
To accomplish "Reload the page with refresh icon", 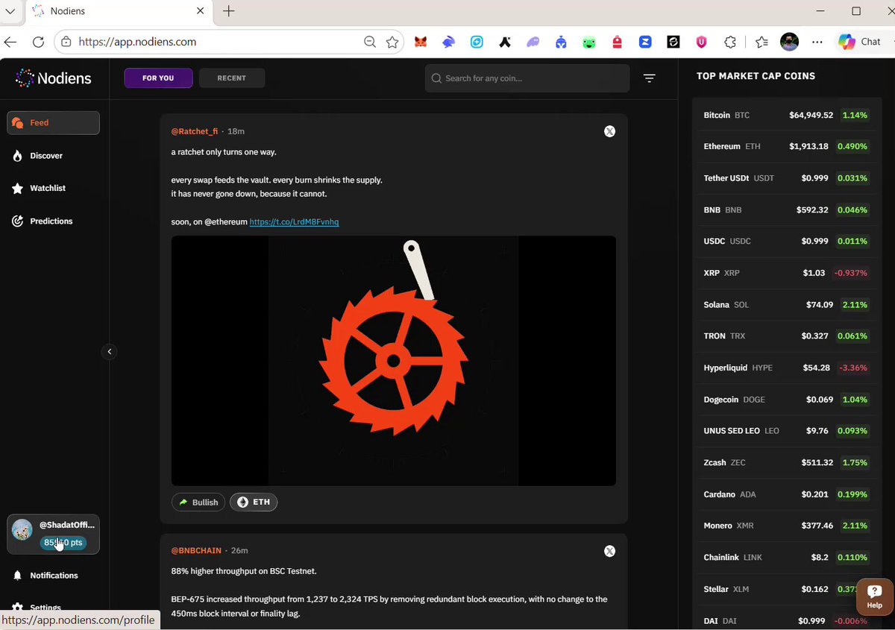I will [38, 42].
